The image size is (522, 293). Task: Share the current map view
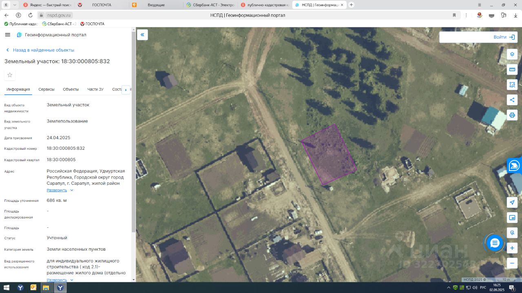(x=512, y=100)
